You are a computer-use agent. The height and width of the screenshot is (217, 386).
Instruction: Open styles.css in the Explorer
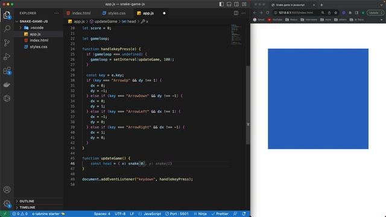[x=39, y=47]
